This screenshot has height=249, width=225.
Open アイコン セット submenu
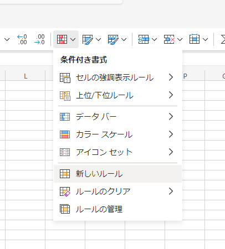click(x=117, y=152)
